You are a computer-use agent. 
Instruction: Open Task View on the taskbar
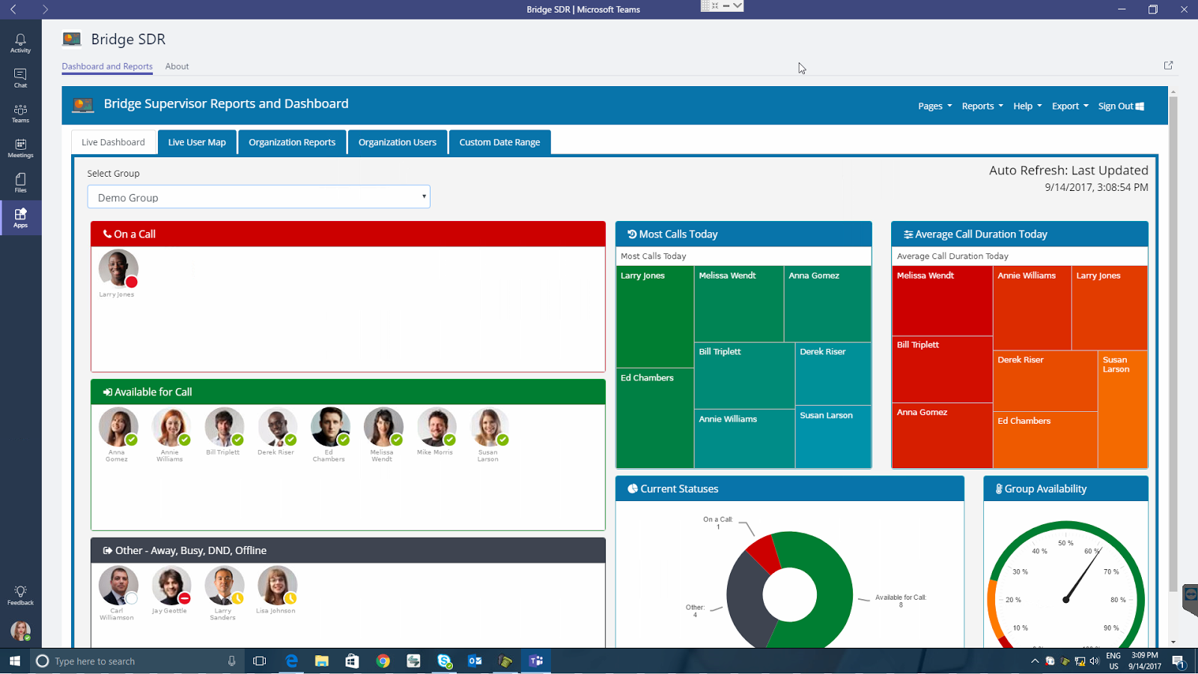tap(260, 661)
